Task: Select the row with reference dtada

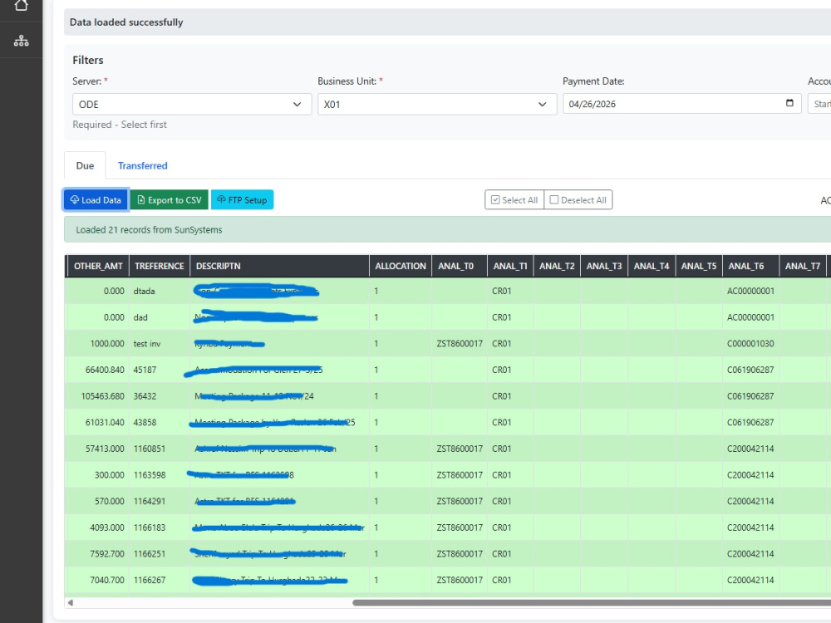Action: 448,291
